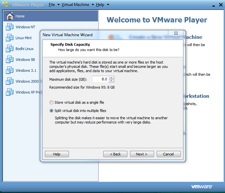
Task: Click the vmware logo in the footer
Action: pos(202,186)
